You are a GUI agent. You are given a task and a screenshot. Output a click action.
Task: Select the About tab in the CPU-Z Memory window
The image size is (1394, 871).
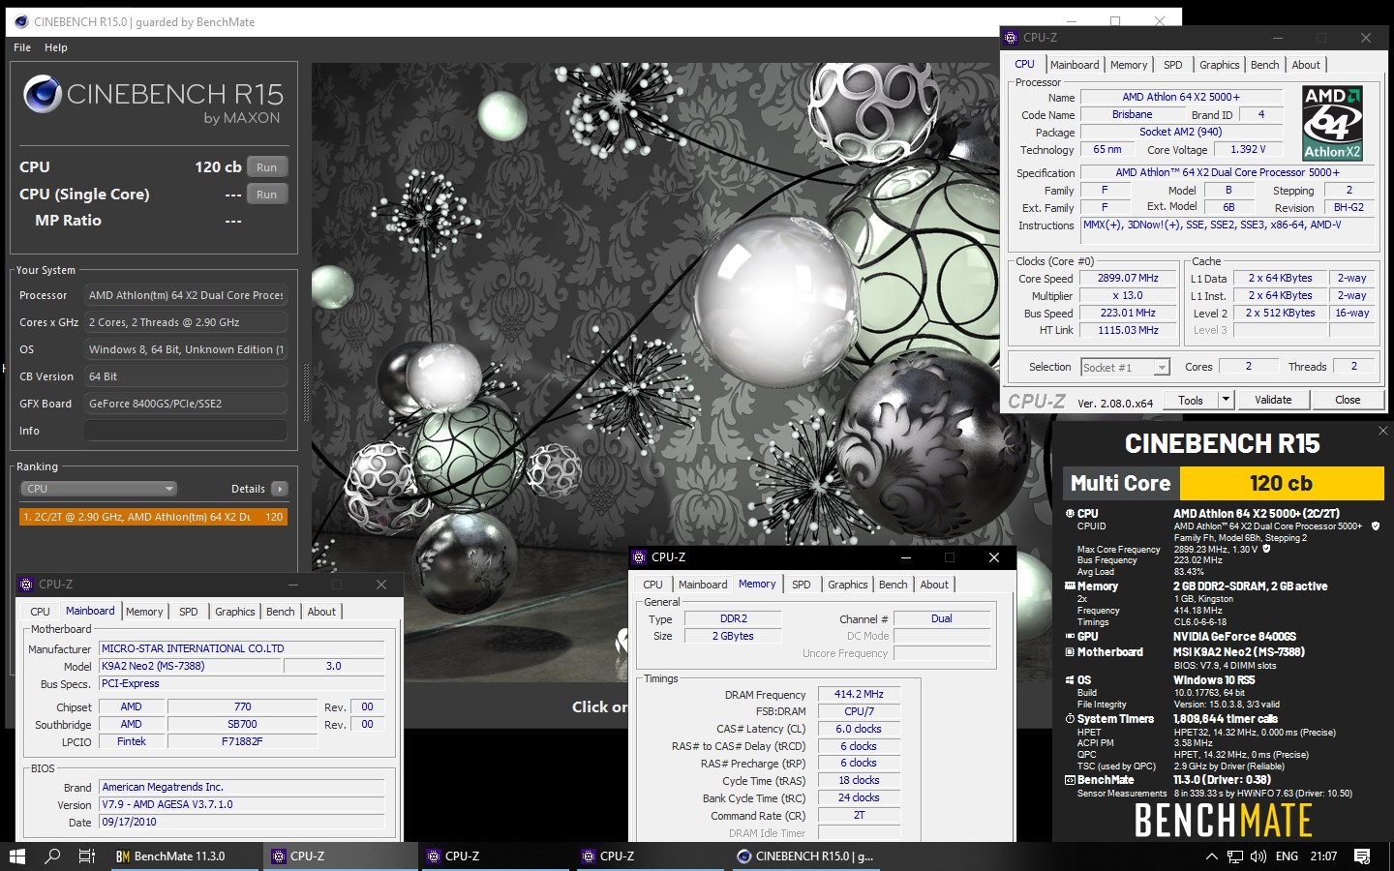pos(934,585)
